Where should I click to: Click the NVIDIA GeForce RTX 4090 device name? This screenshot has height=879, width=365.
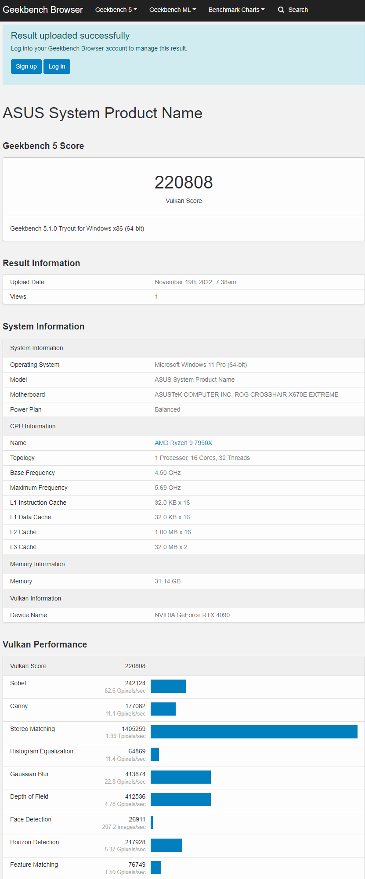192,615
